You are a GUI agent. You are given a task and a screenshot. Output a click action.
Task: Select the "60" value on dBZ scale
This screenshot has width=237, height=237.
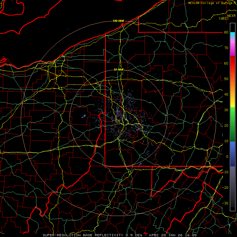(226, 63)
